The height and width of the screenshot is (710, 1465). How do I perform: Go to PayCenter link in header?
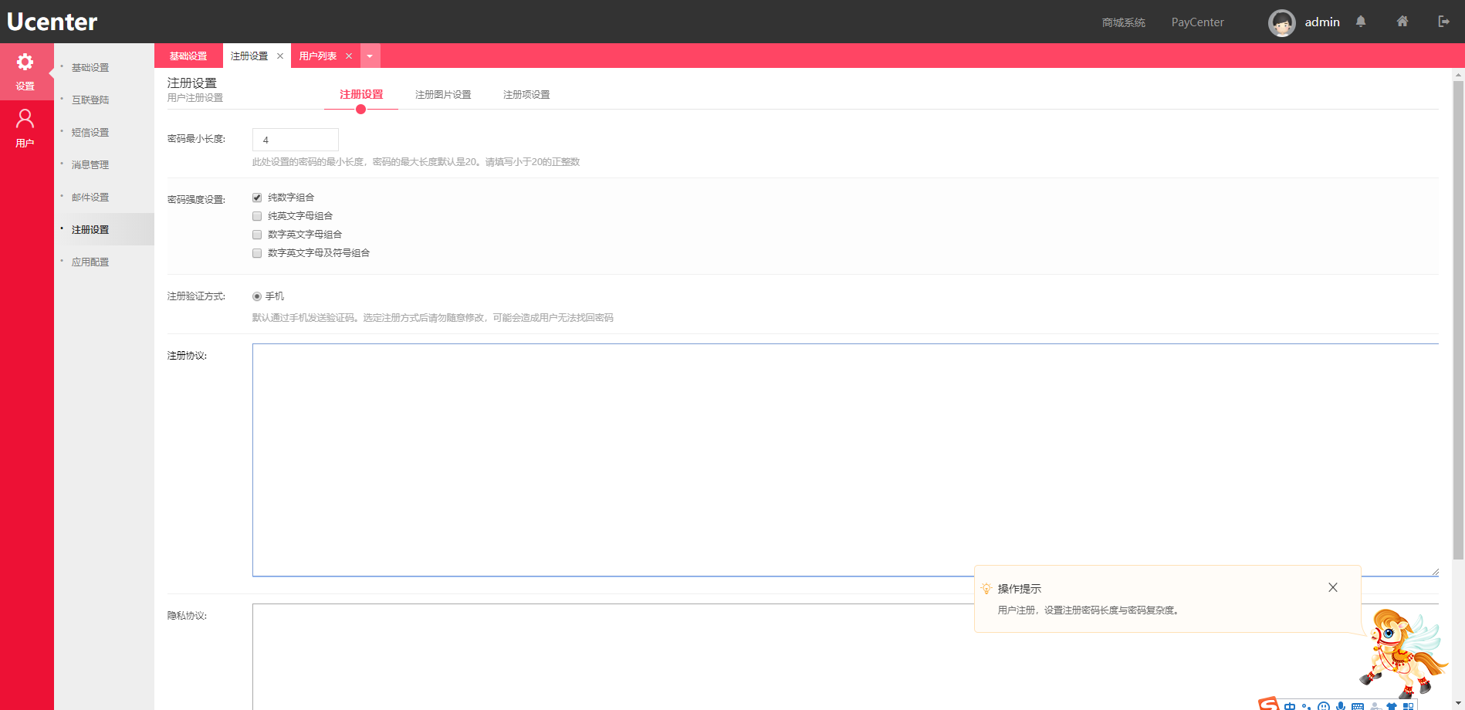coord(1197,22)
